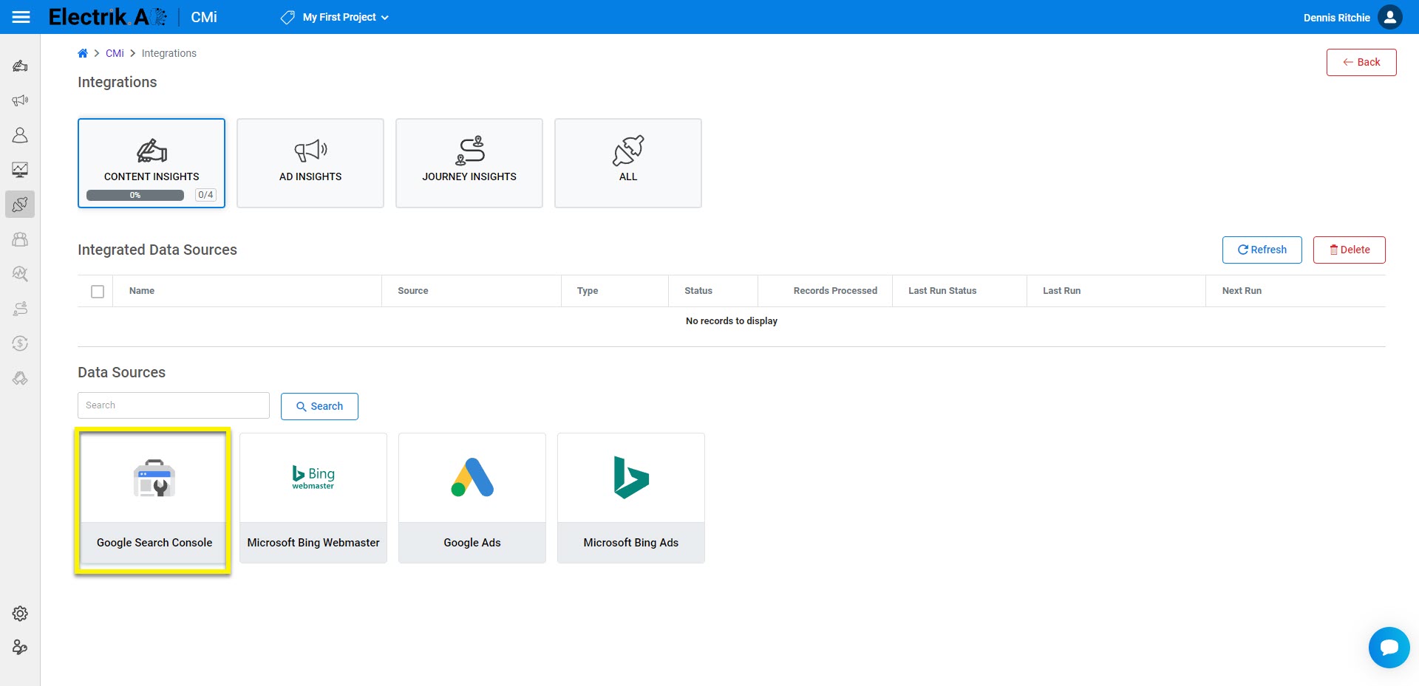The image size is (1419, 686).
Task: Open the hamburger navigation menu
Action: [x=21, y=16]
